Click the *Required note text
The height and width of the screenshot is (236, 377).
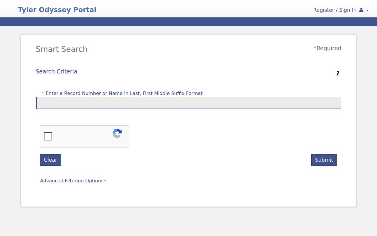pyautogui.click(x=327, y=48)
